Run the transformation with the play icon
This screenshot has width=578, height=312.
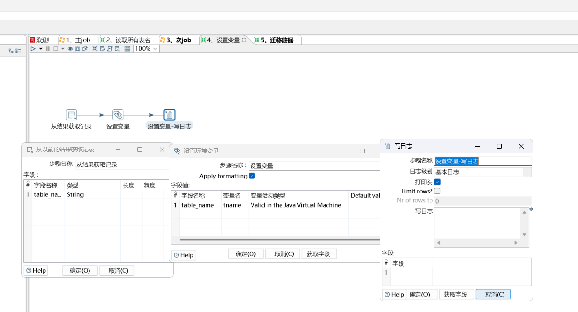pos(33,49)
